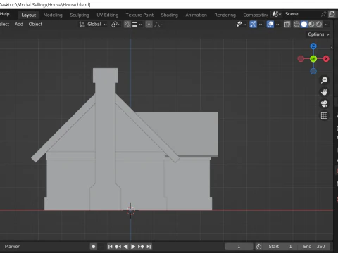Click the Z axis gizmo handle
This screenshot has width=338, height=253.
[313, 46]
